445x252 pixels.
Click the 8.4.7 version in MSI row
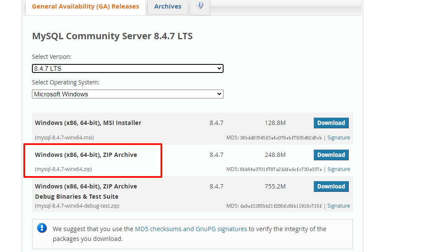click(216, 123)
